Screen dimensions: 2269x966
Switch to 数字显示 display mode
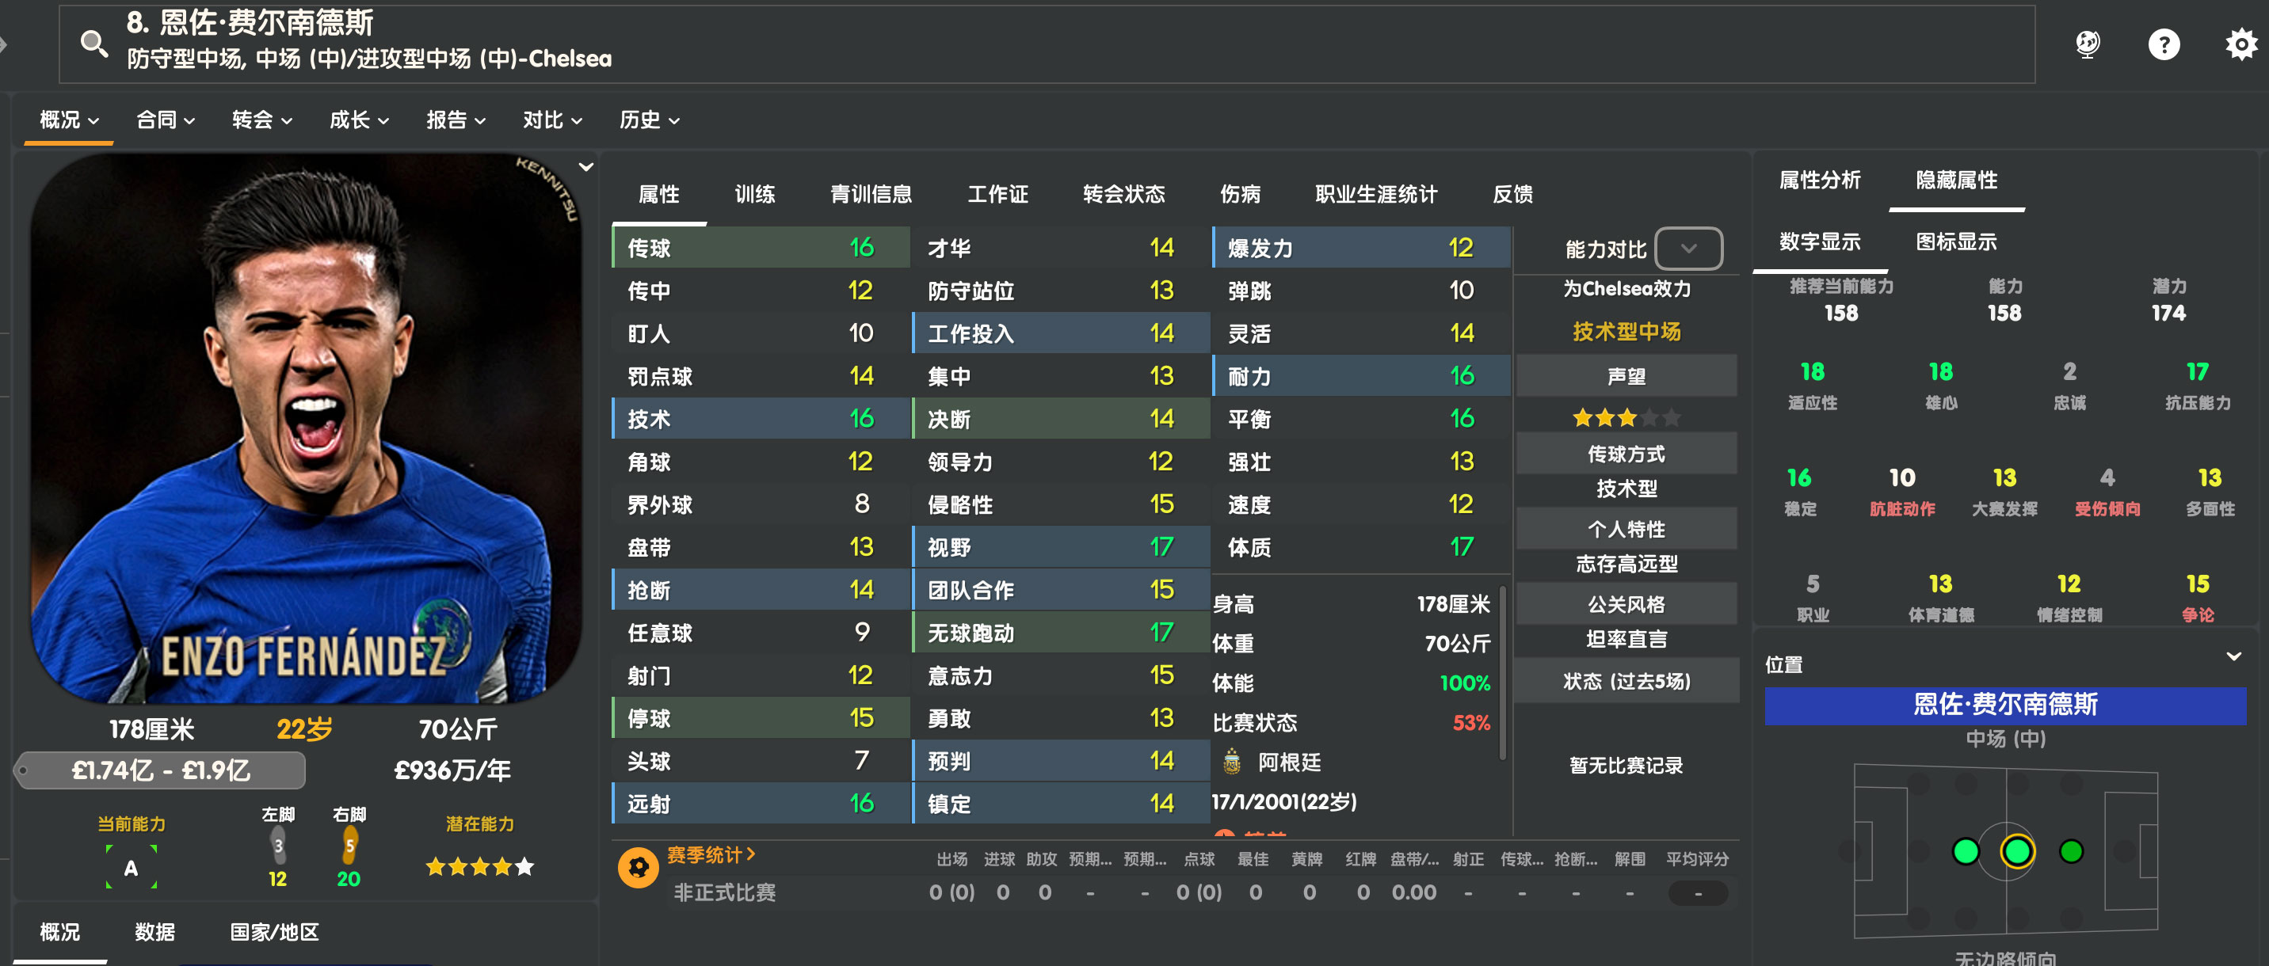coord(1820,241)
